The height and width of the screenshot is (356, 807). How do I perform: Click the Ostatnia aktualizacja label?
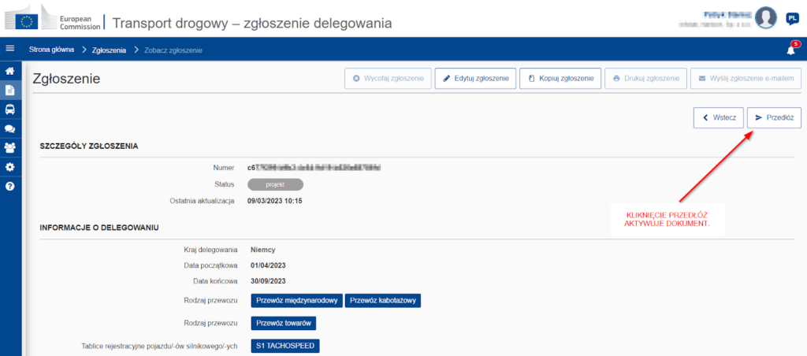click(x=203, y=201)
